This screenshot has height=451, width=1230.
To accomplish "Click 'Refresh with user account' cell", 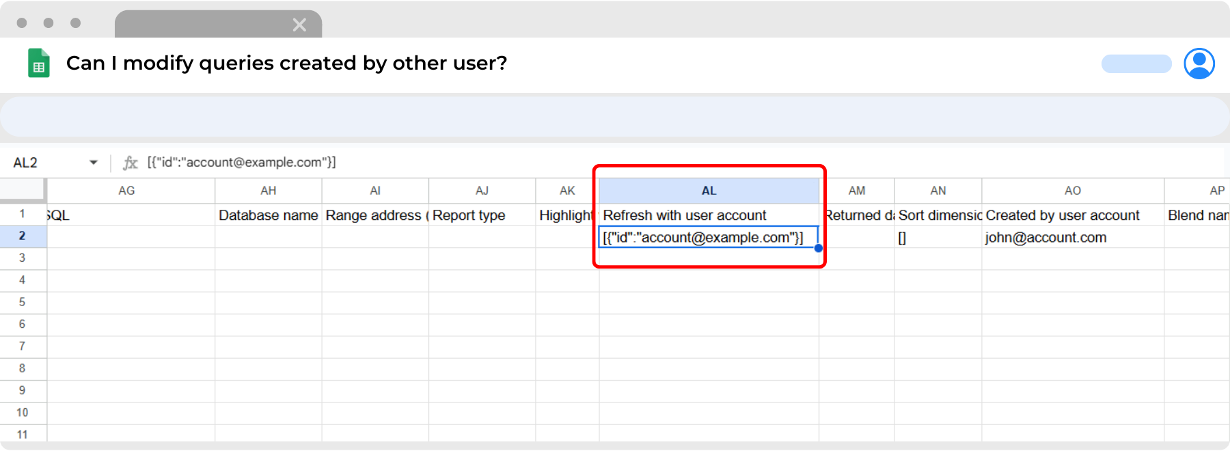I will (x=709, y=215).
